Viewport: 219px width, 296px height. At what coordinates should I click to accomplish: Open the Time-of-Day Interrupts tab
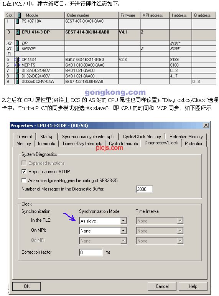(82, 144)
